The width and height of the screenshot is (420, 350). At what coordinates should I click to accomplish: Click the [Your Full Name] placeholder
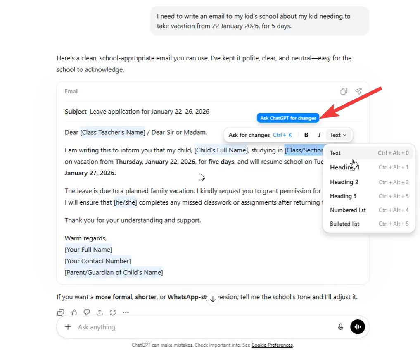[x=88, y=250]
